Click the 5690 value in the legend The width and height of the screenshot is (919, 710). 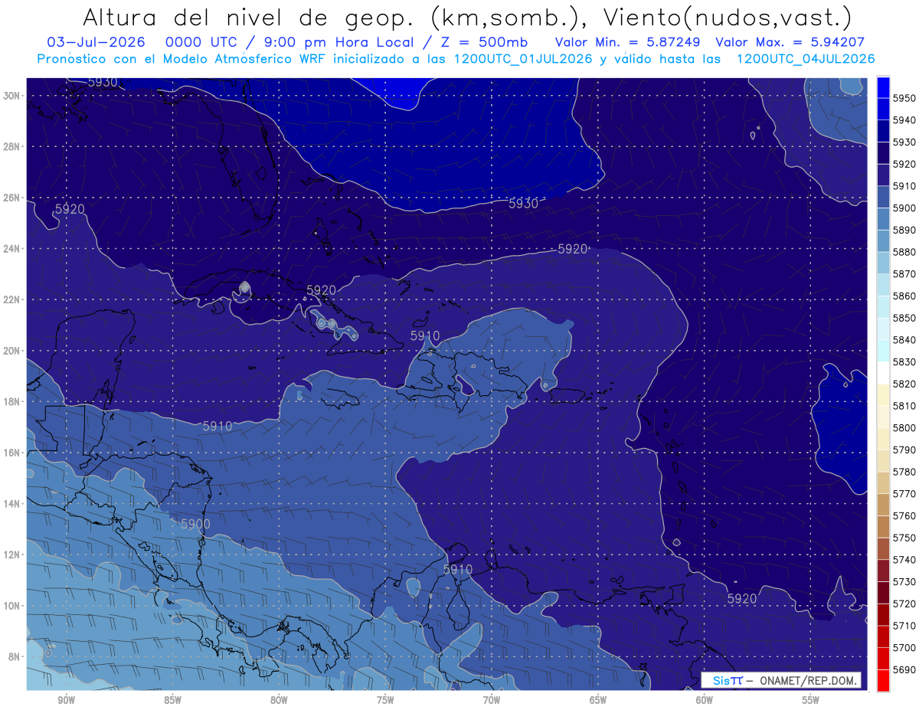coord(904,670)
